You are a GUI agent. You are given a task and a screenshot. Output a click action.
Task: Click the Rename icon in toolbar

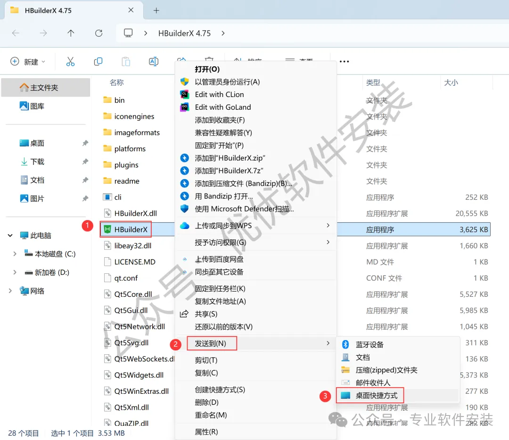[154, 62]
